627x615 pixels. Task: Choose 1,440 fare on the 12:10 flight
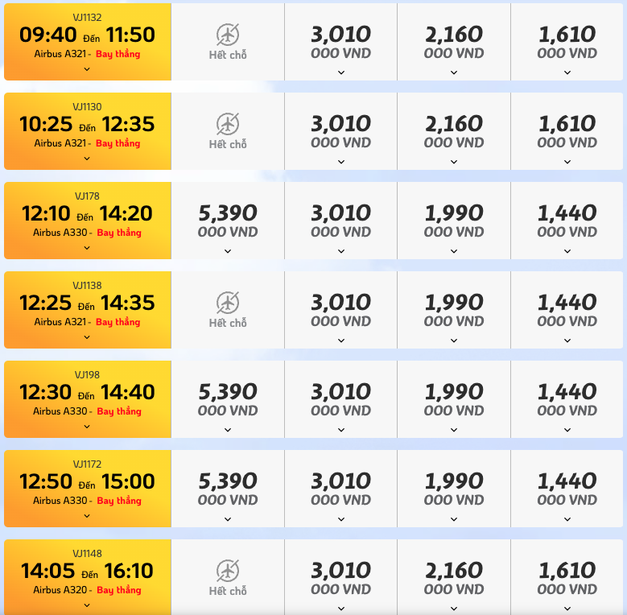[x=567, y=221]
